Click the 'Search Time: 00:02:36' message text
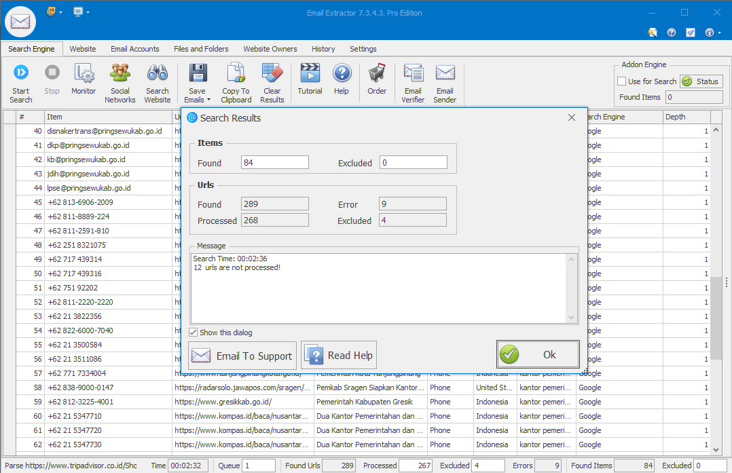Image resolution: width=732 pixels, height=473 pixels. click(x=230, y=259)
